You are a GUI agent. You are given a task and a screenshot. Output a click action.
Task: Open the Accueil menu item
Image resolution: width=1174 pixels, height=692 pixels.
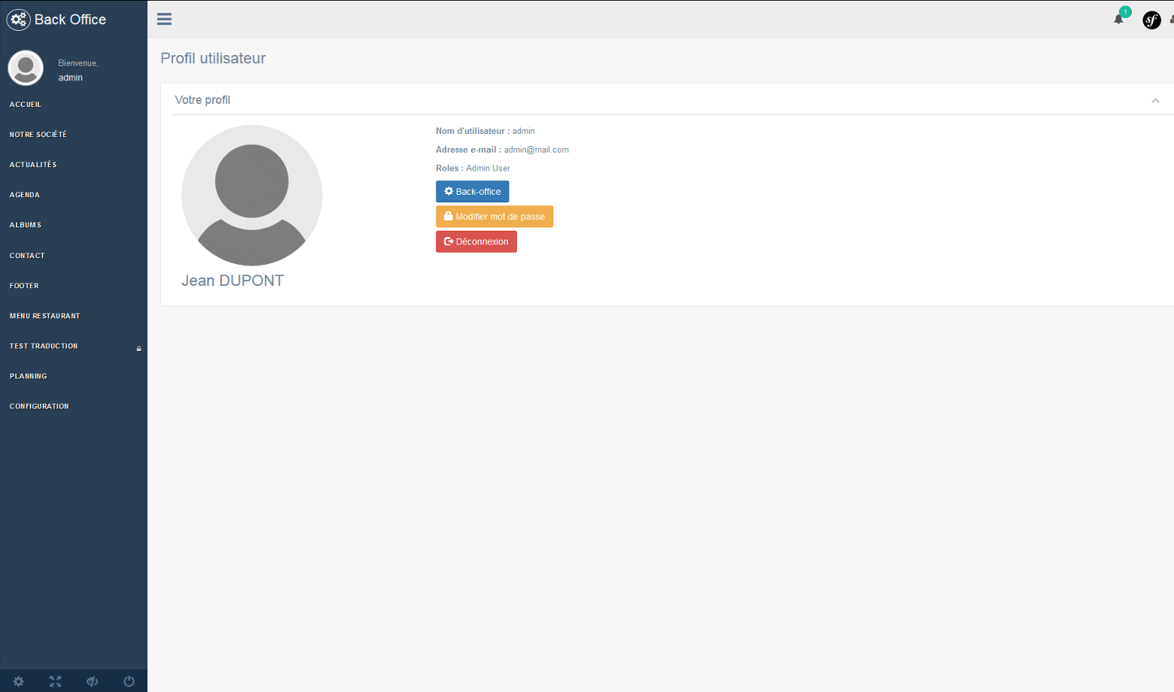(x=26, y=105)
